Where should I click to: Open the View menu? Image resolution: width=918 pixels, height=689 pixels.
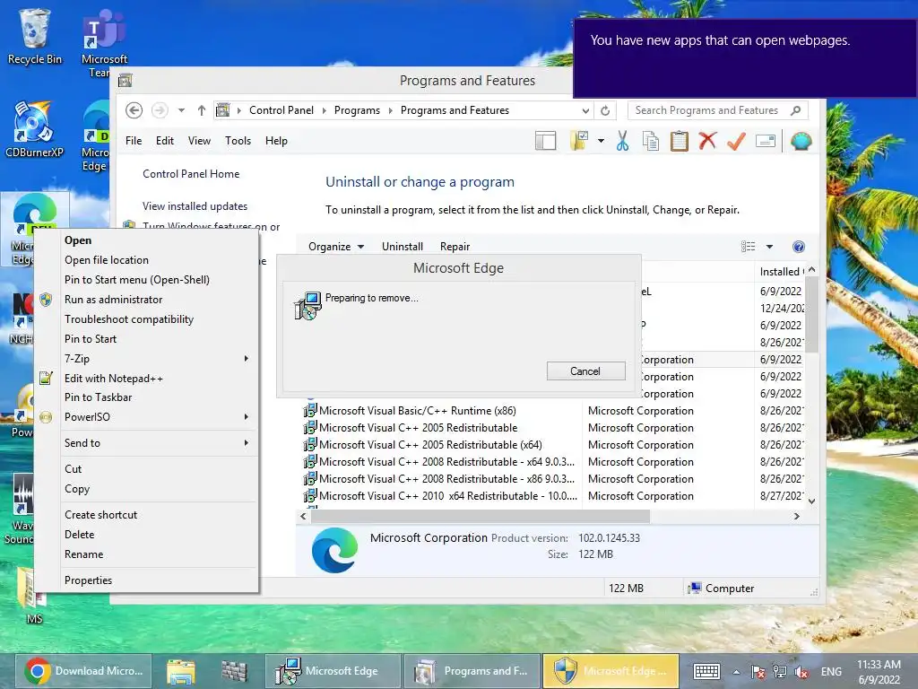click(199, 141)
